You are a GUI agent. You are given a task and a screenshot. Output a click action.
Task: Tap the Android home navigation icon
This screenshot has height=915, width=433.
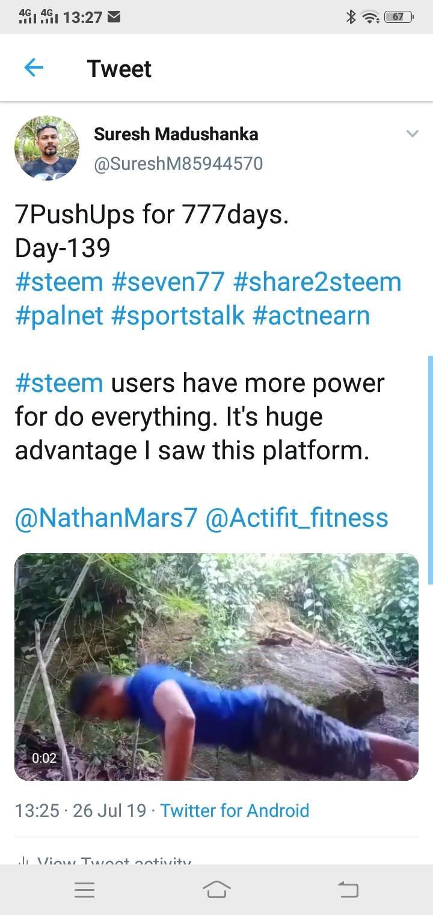(216, 890)
